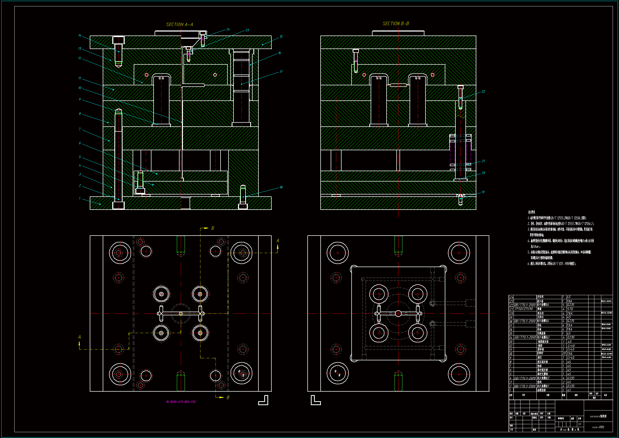Click the SECTION B-B title label
The width and height of the screenshot is (619, 438).
pos(396,24)
